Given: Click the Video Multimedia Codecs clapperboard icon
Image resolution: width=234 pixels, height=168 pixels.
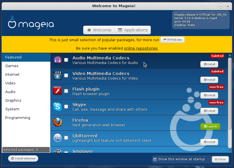Looking at the screenshot, I should coord(58,75).
